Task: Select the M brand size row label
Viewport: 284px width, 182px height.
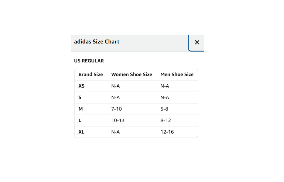Action: (x=81, y=109)
